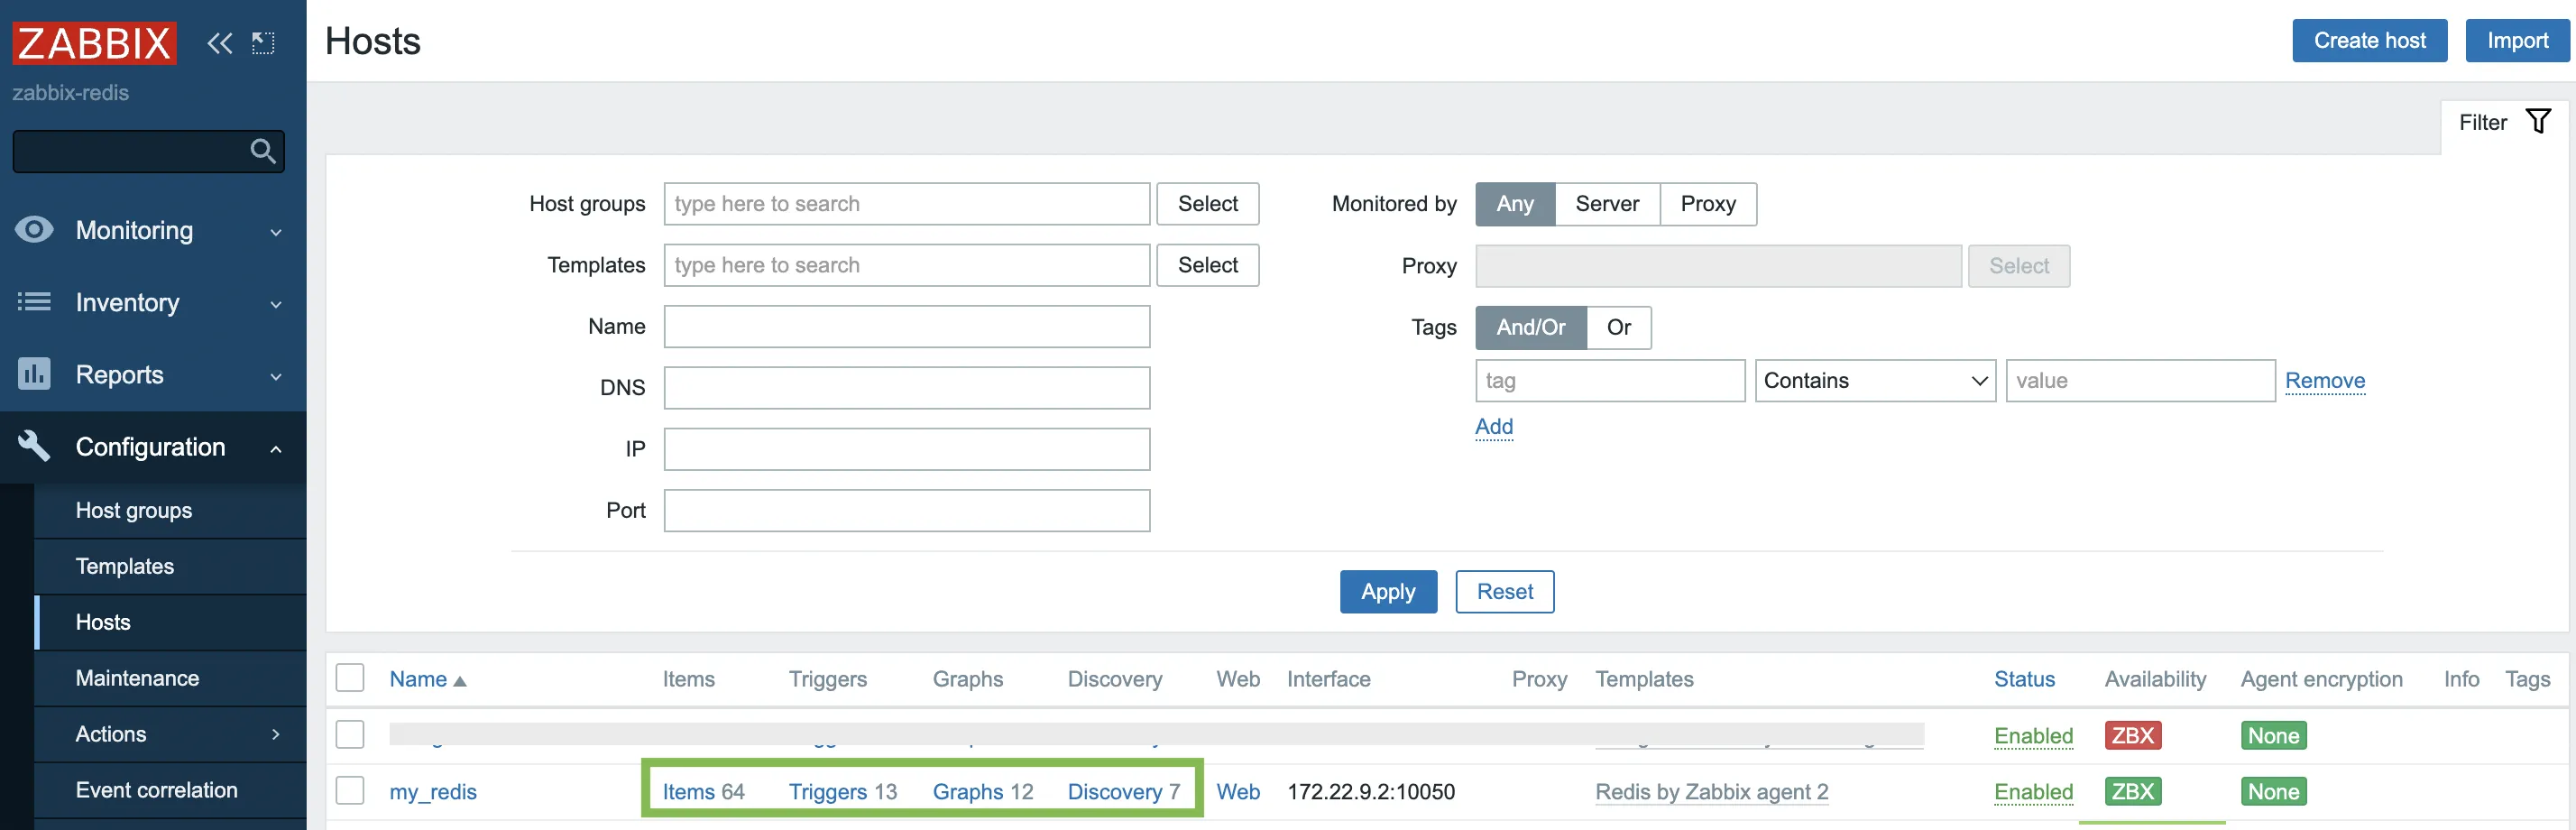This screenshot has width=2576, height=830.
Task: Click the kiosk mode icon in sidebar
Action: [263, 43]
